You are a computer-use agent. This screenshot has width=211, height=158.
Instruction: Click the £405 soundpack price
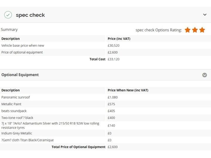(x=111, y=111)
